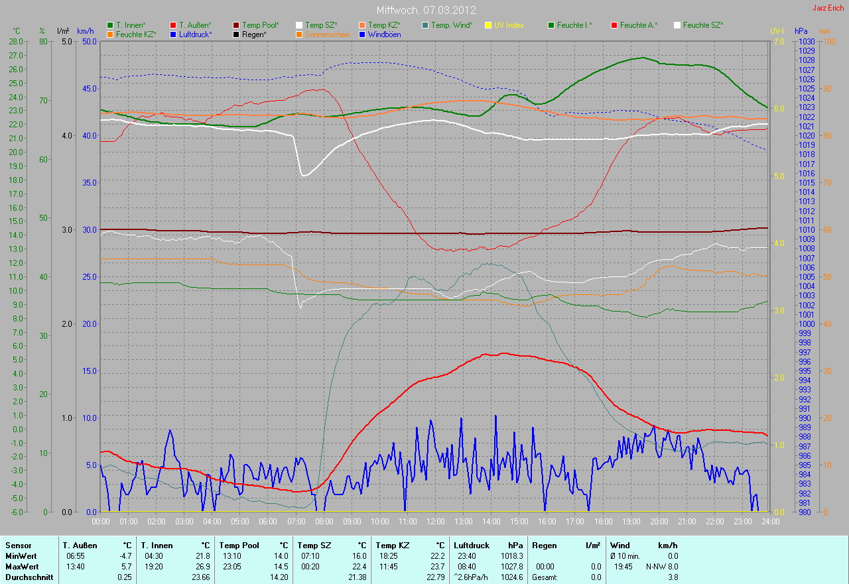The image size is (849, 584).
Task: Select the 'Regen*' legend label
Action: point(254,34)
